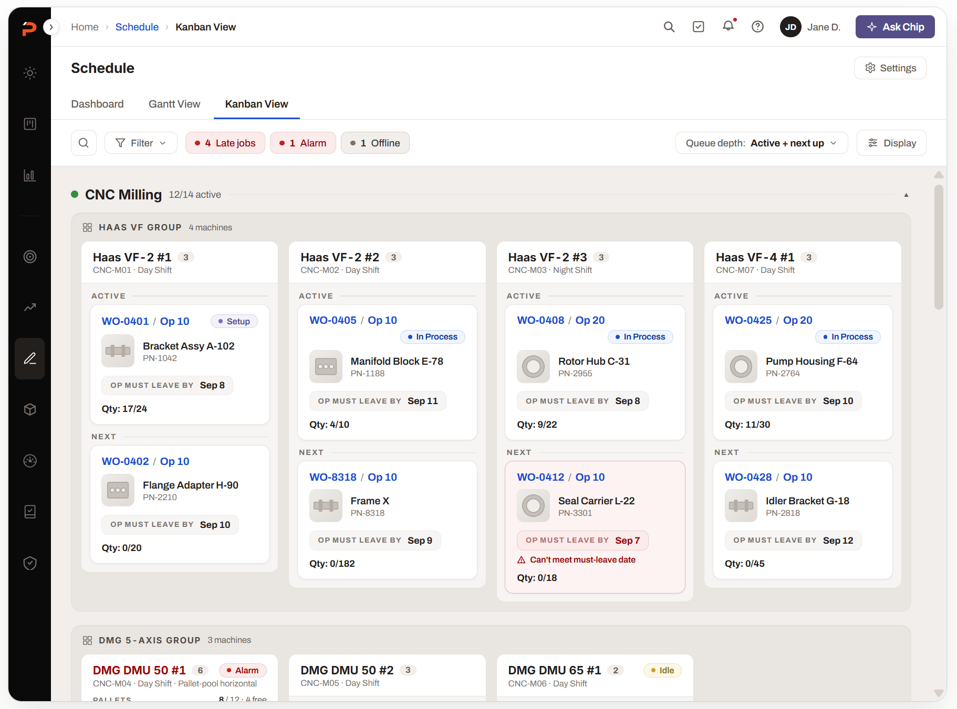Open the shield checkmark sidebar icon
The image size is (957, 709).
coord(30,563)
